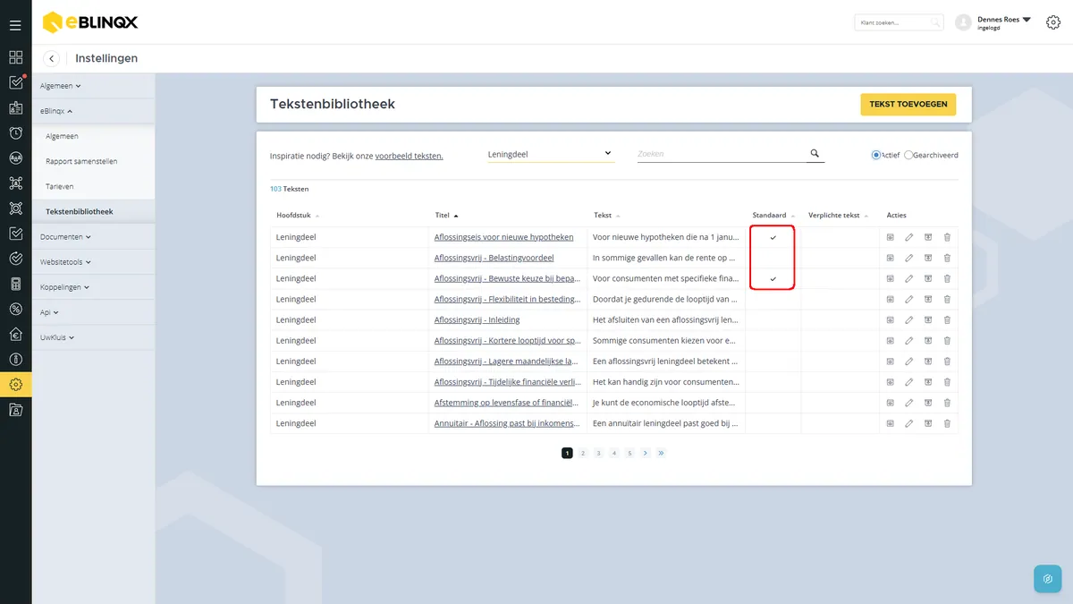Delete the 'Annuitair - Aflossing past bij inkomens' row via trash icon
The height and width of the screenshot is (604, 1073).
tap(947, 423)
